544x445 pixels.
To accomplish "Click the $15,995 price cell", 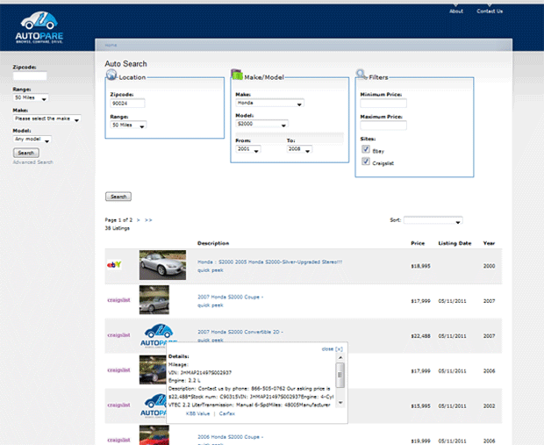I will pyautogui.click(x=420, y=406).
